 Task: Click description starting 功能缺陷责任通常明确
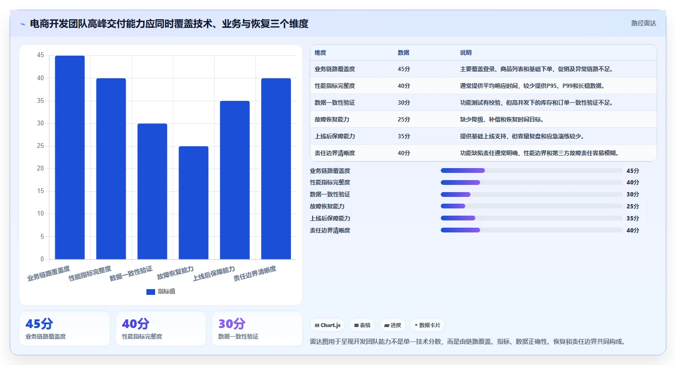[539, 153]
